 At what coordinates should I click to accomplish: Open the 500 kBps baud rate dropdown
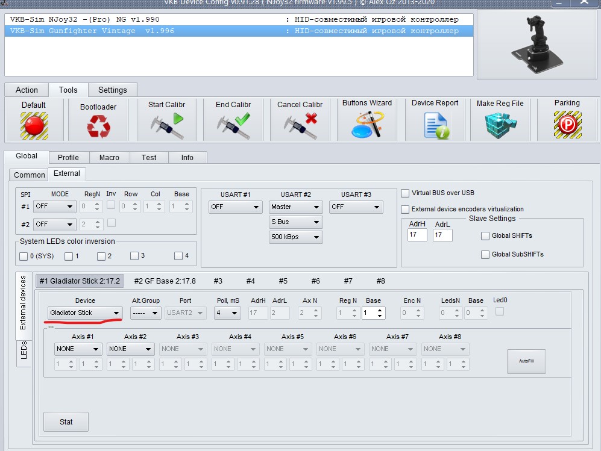(295, 237)
